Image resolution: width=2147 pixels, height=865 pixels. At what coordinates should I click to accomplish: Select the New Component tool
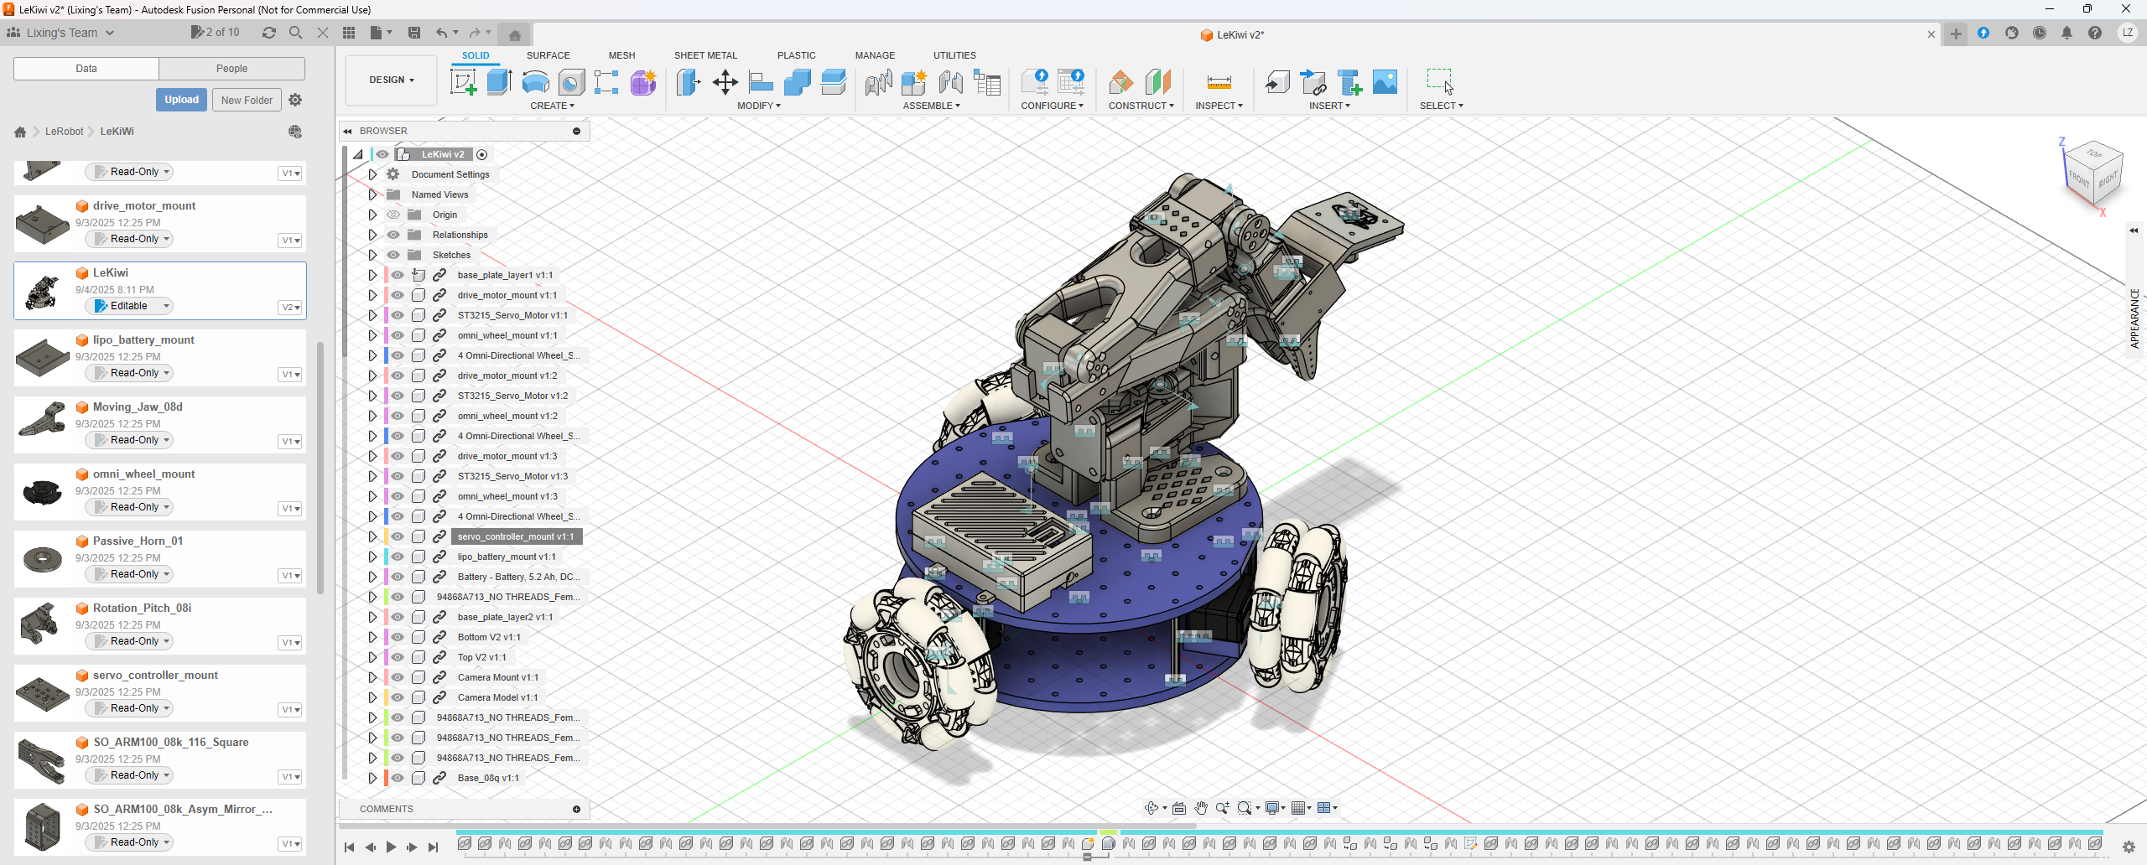click(x=914, y=82)
